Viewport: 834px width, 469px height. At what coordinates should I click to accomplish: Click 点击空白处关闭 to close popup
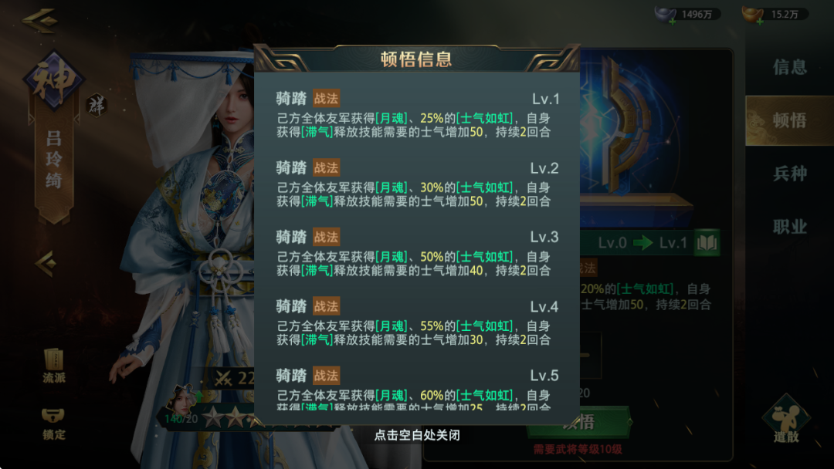point(417,435)
